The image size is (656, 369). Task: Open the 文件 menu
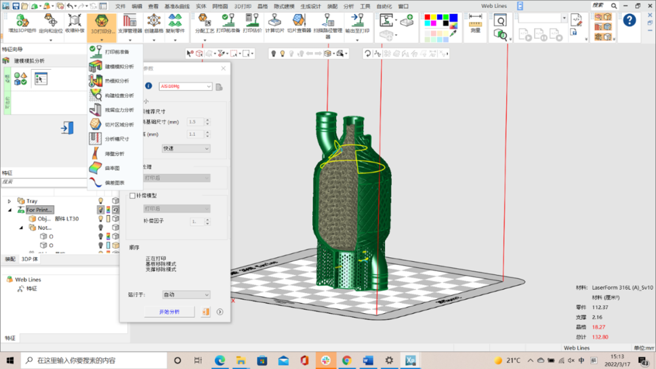pos(120,6)
